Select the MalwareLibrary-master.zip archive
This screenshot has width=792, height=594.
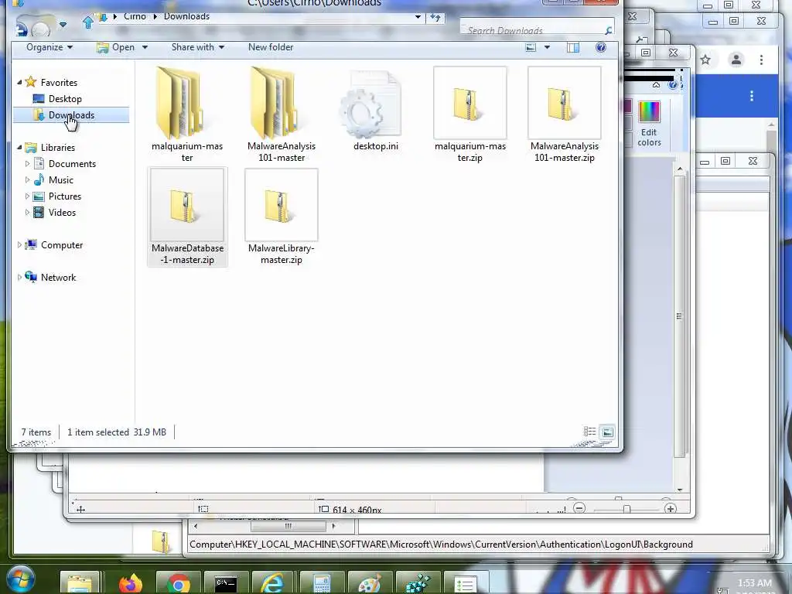[282, 217]
